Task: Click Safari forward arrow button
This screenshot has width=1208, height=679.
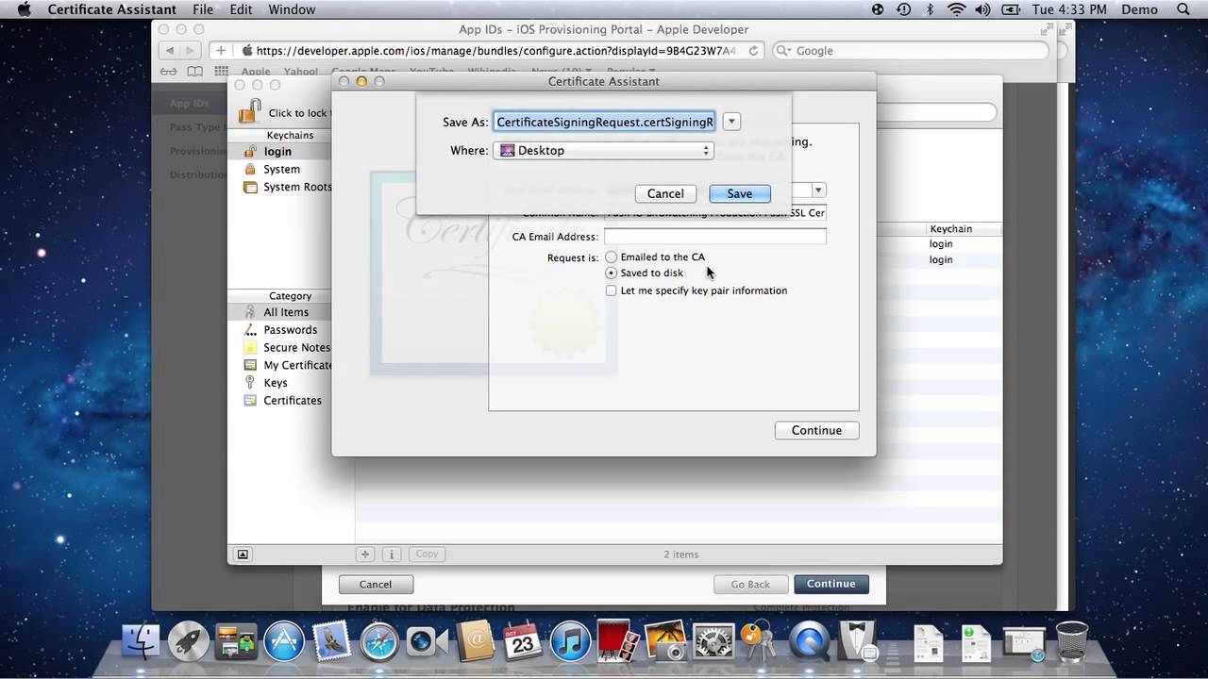Action: point(191,51)
